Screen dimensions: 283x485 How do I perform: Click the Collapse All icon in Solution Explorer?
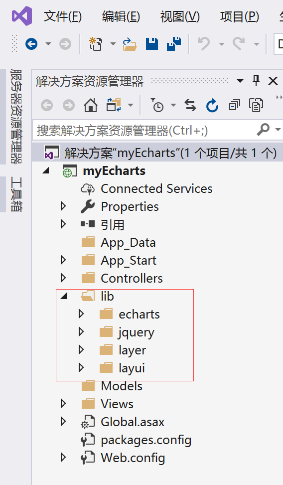[234, 106]
